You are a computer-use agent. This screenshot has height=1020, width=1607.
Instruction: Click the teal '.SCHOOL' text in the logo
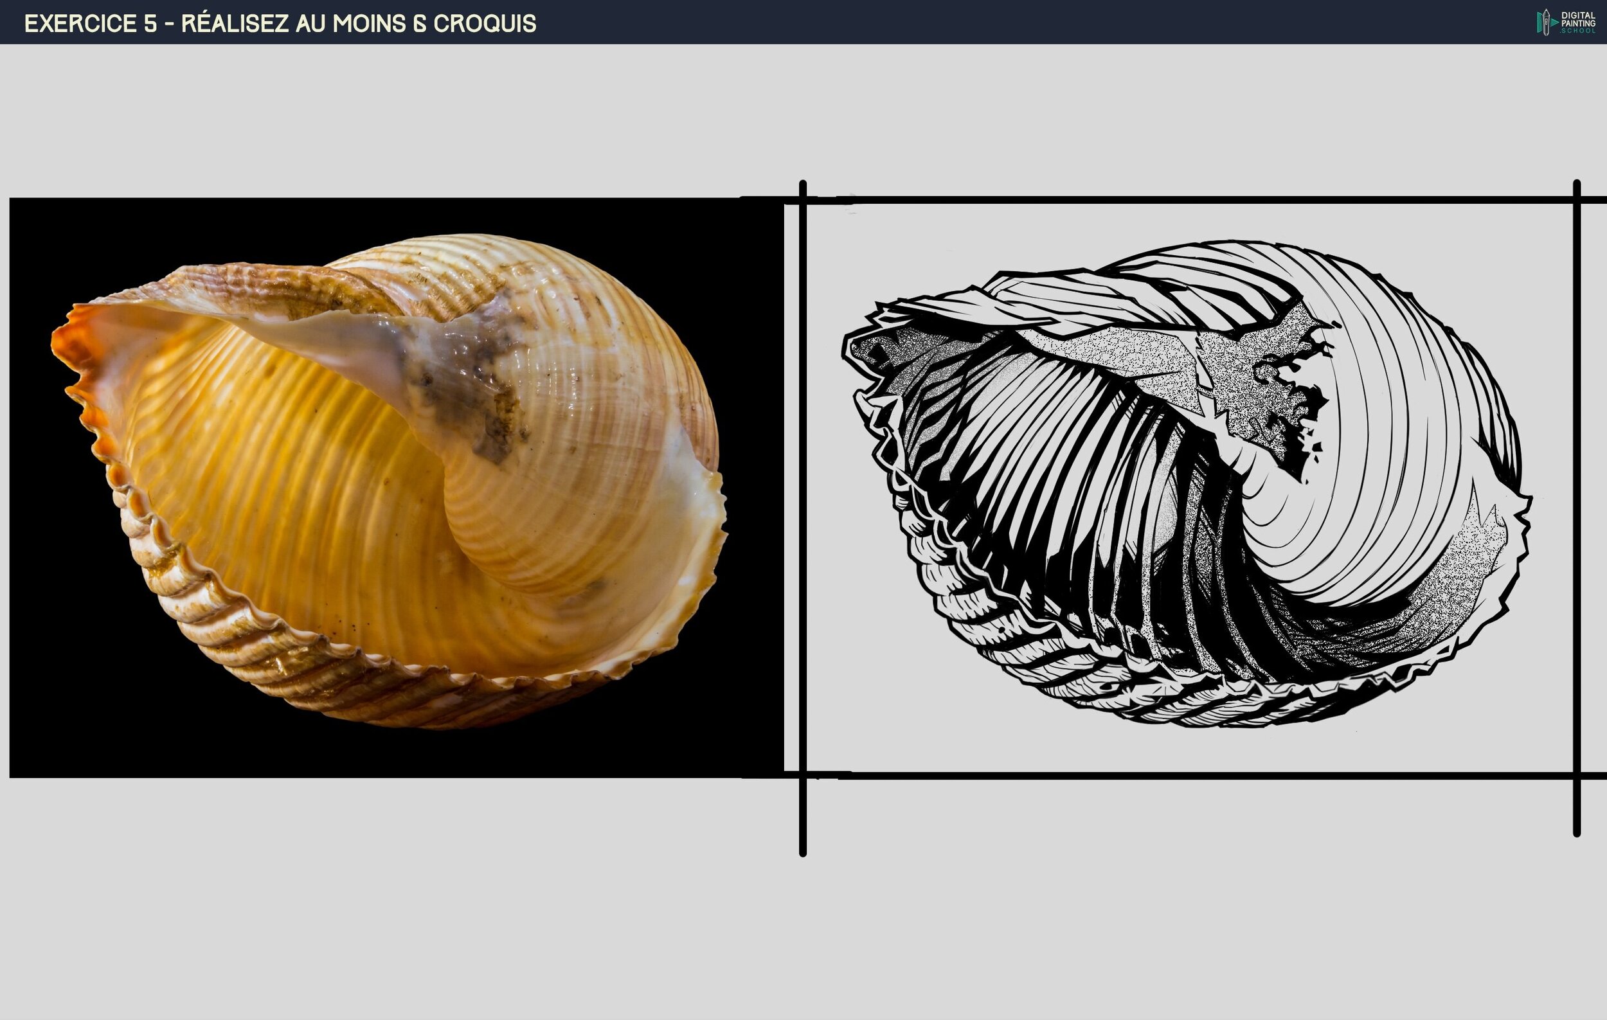pos(1577,31)
